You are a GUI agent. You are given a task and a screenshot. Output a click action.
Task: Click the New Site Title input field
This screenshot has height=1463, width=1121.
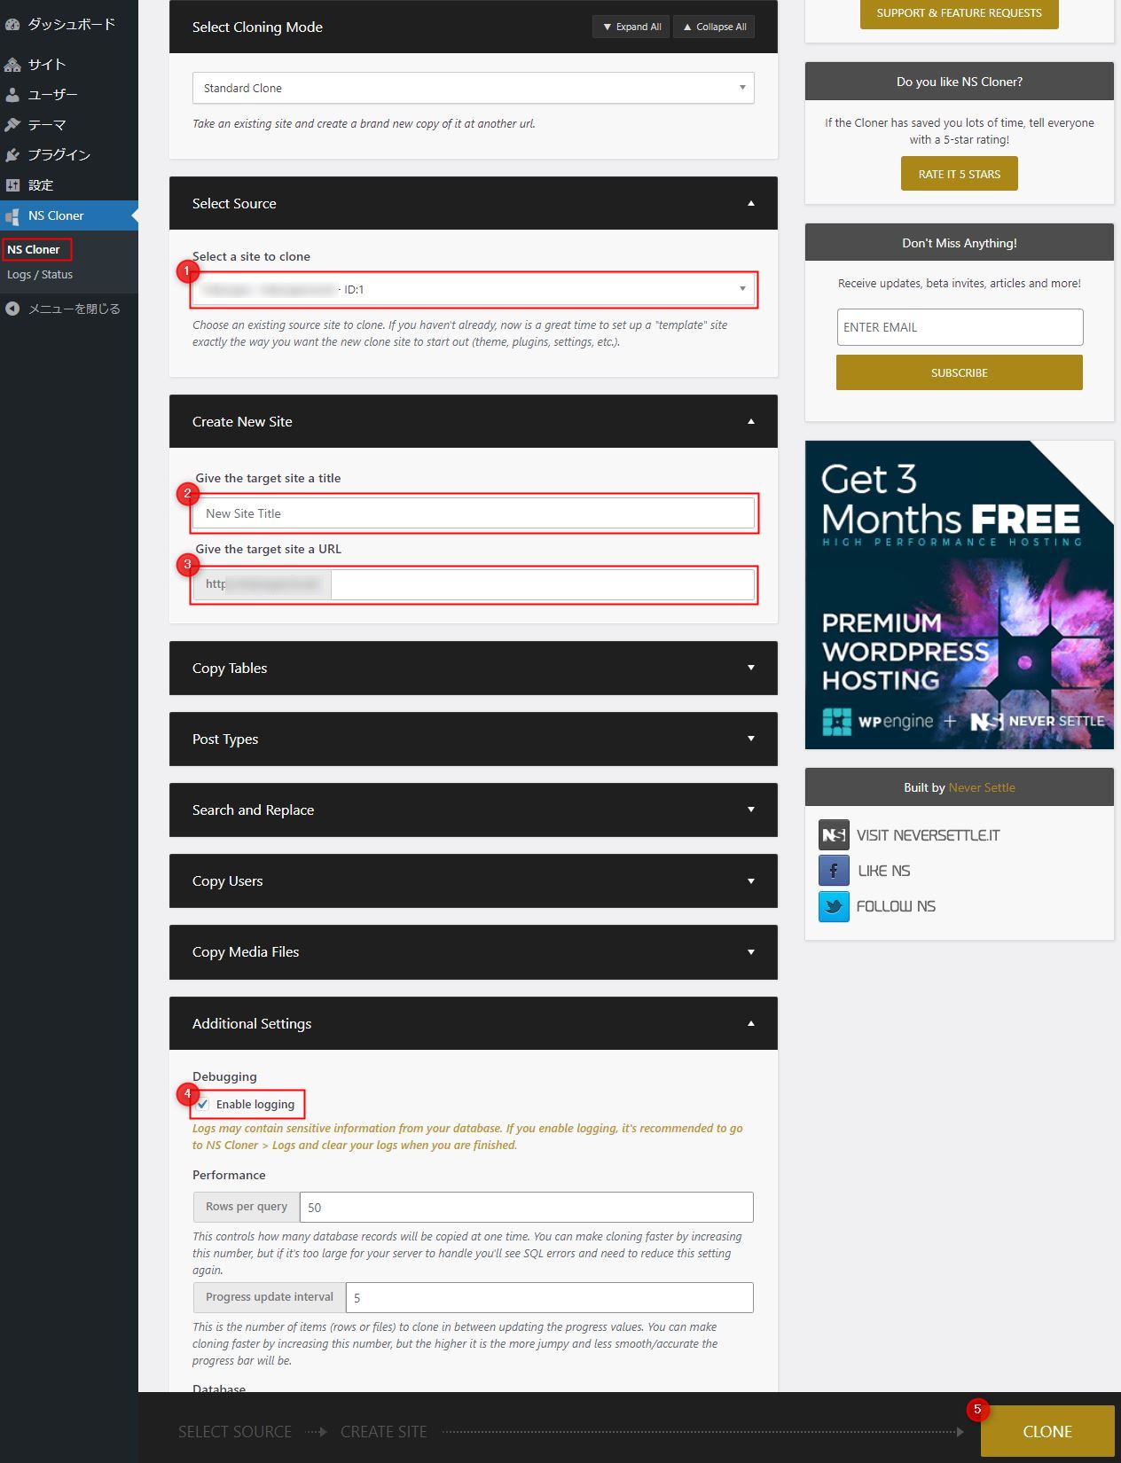tap(473, 513)
